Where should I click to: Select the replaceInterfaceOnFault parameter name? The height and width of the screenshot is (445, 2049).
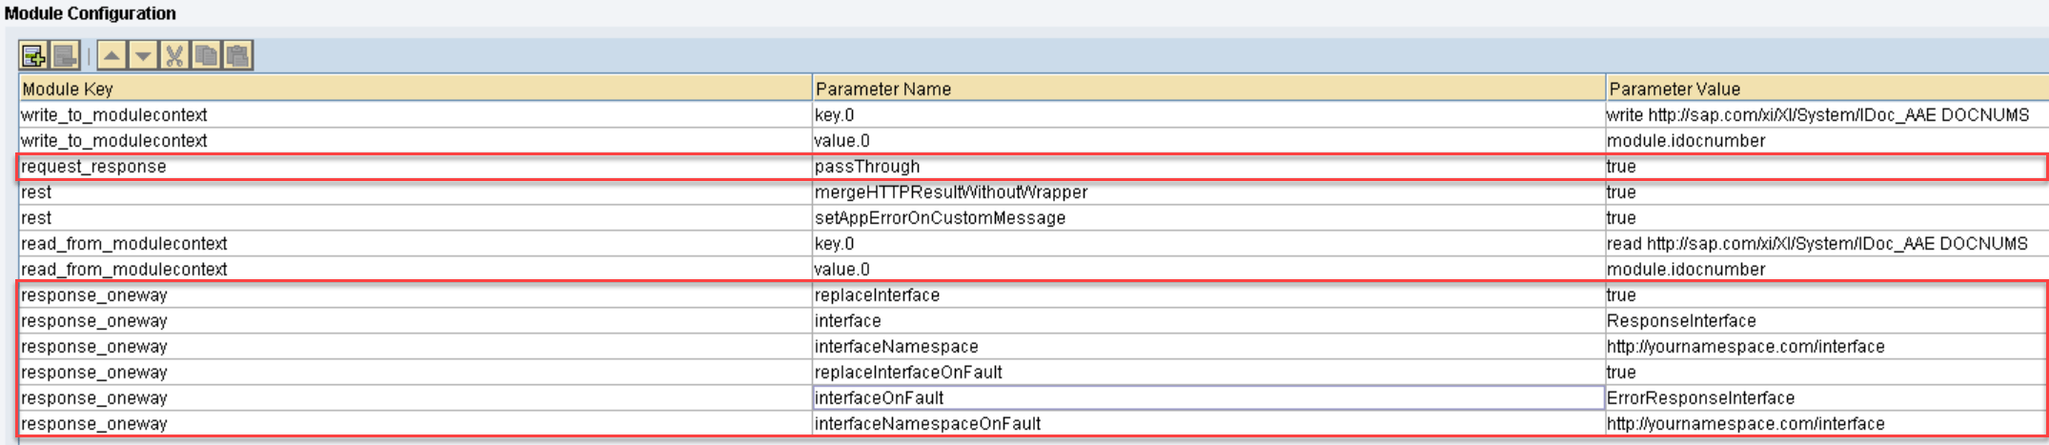coord(1208,373)
